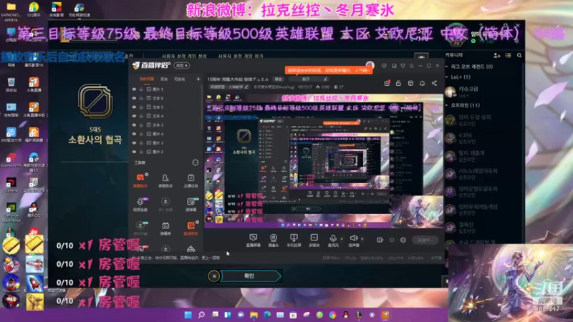Open microphone dropdown arrow

342,239
